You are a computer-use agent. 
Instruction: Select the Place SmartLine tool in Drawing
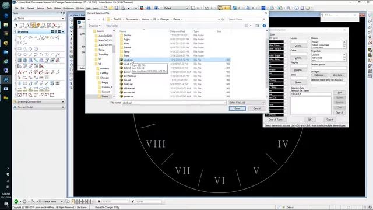tap(19, 37)
